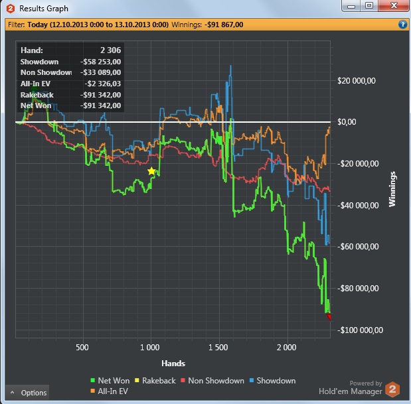The height and width of the screenshot is (404, 411).
Task: Click the Winnings vertical axis title
Action: pyautogui.click(x=392, y=189)
